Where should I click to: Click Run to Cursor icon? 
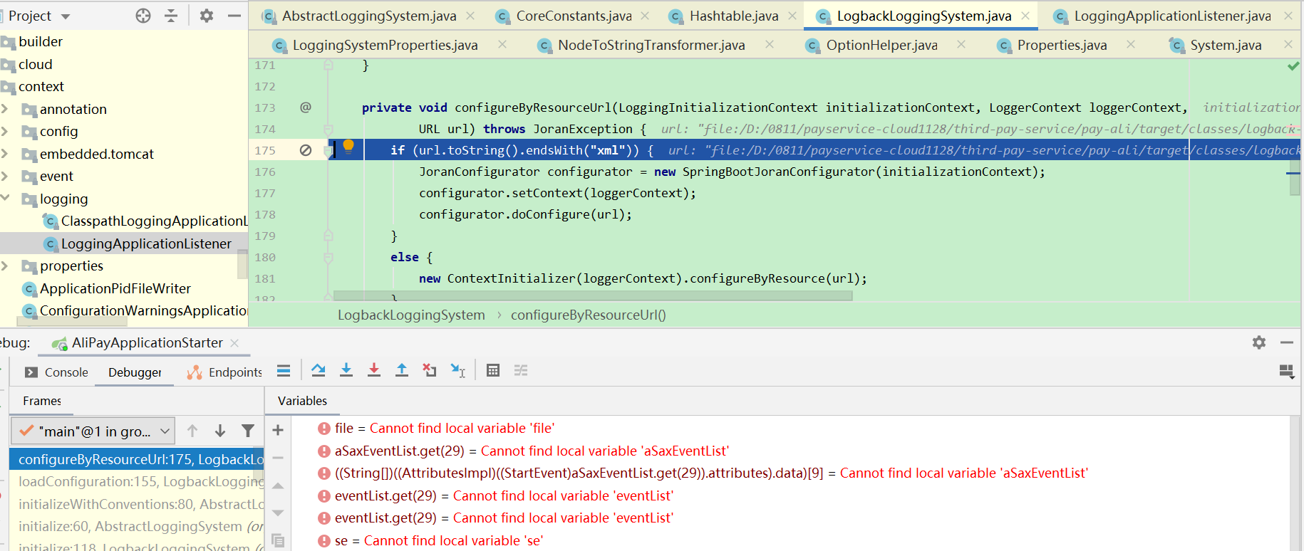457,370
